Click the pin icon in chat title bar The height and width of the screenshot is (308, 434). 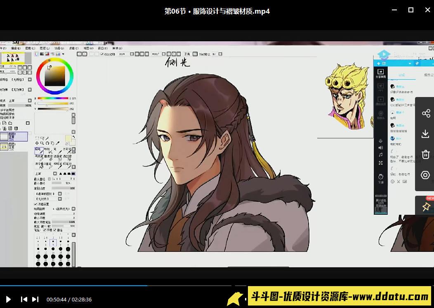tap(417, 64)
